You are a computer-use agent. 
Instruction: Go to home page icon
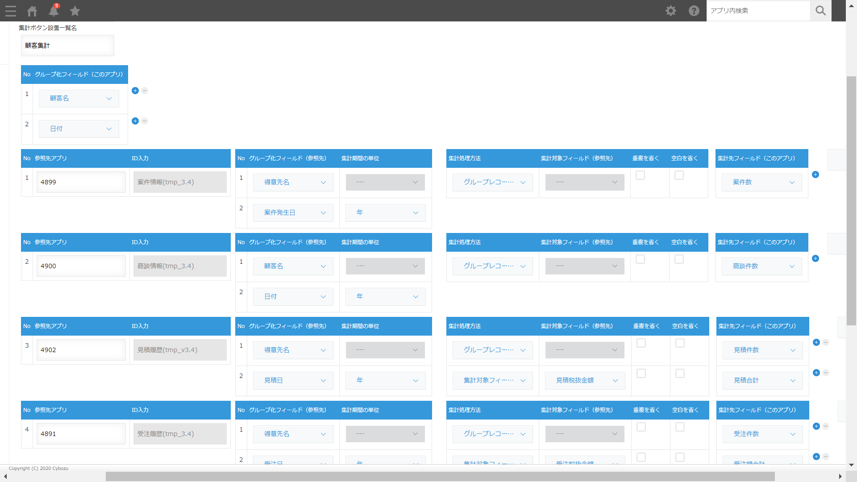32,11
